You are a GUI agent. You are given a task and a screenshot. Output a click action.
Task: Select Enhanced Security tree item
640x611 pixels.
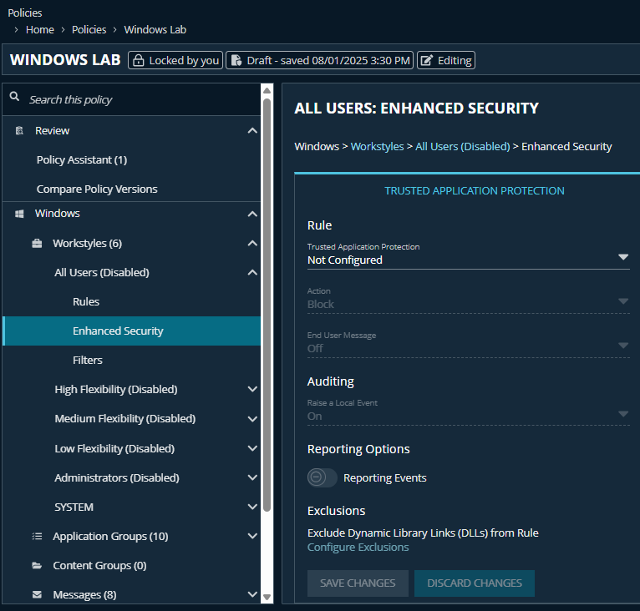131,331
